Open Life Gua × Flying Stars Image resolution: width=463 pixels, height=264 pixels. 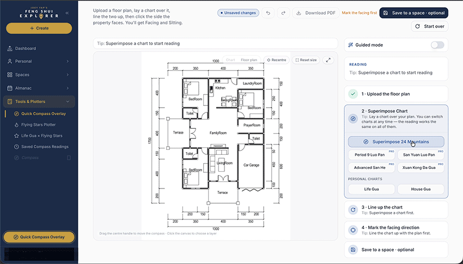coord(41,136)
